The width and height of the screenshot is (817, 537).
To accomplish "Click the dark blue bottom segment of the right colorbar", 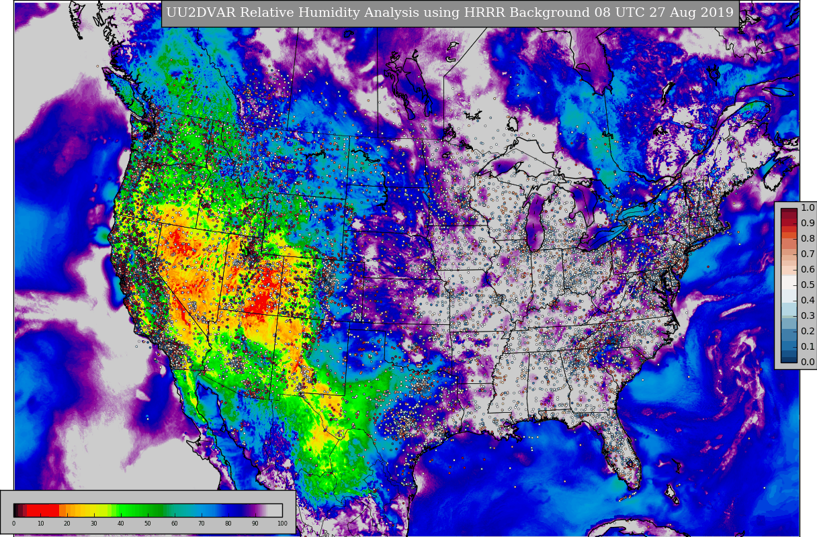I will coord(789,358).
